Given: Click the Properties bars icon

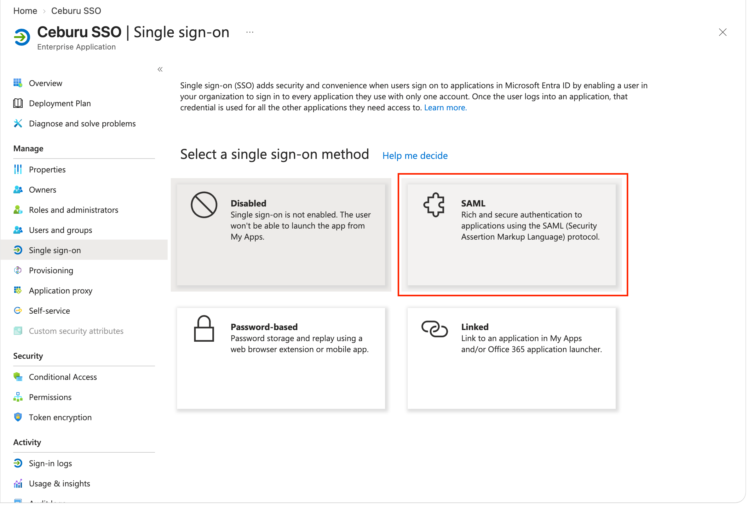Looking at the screenshot, I should (x=18, y=170).
